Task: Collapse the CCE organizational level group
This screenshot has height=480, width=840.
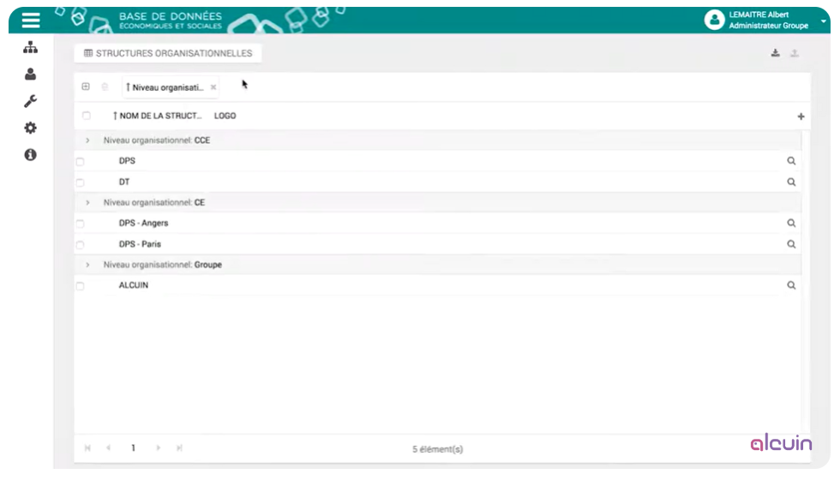Action: [x=87, y=141]
